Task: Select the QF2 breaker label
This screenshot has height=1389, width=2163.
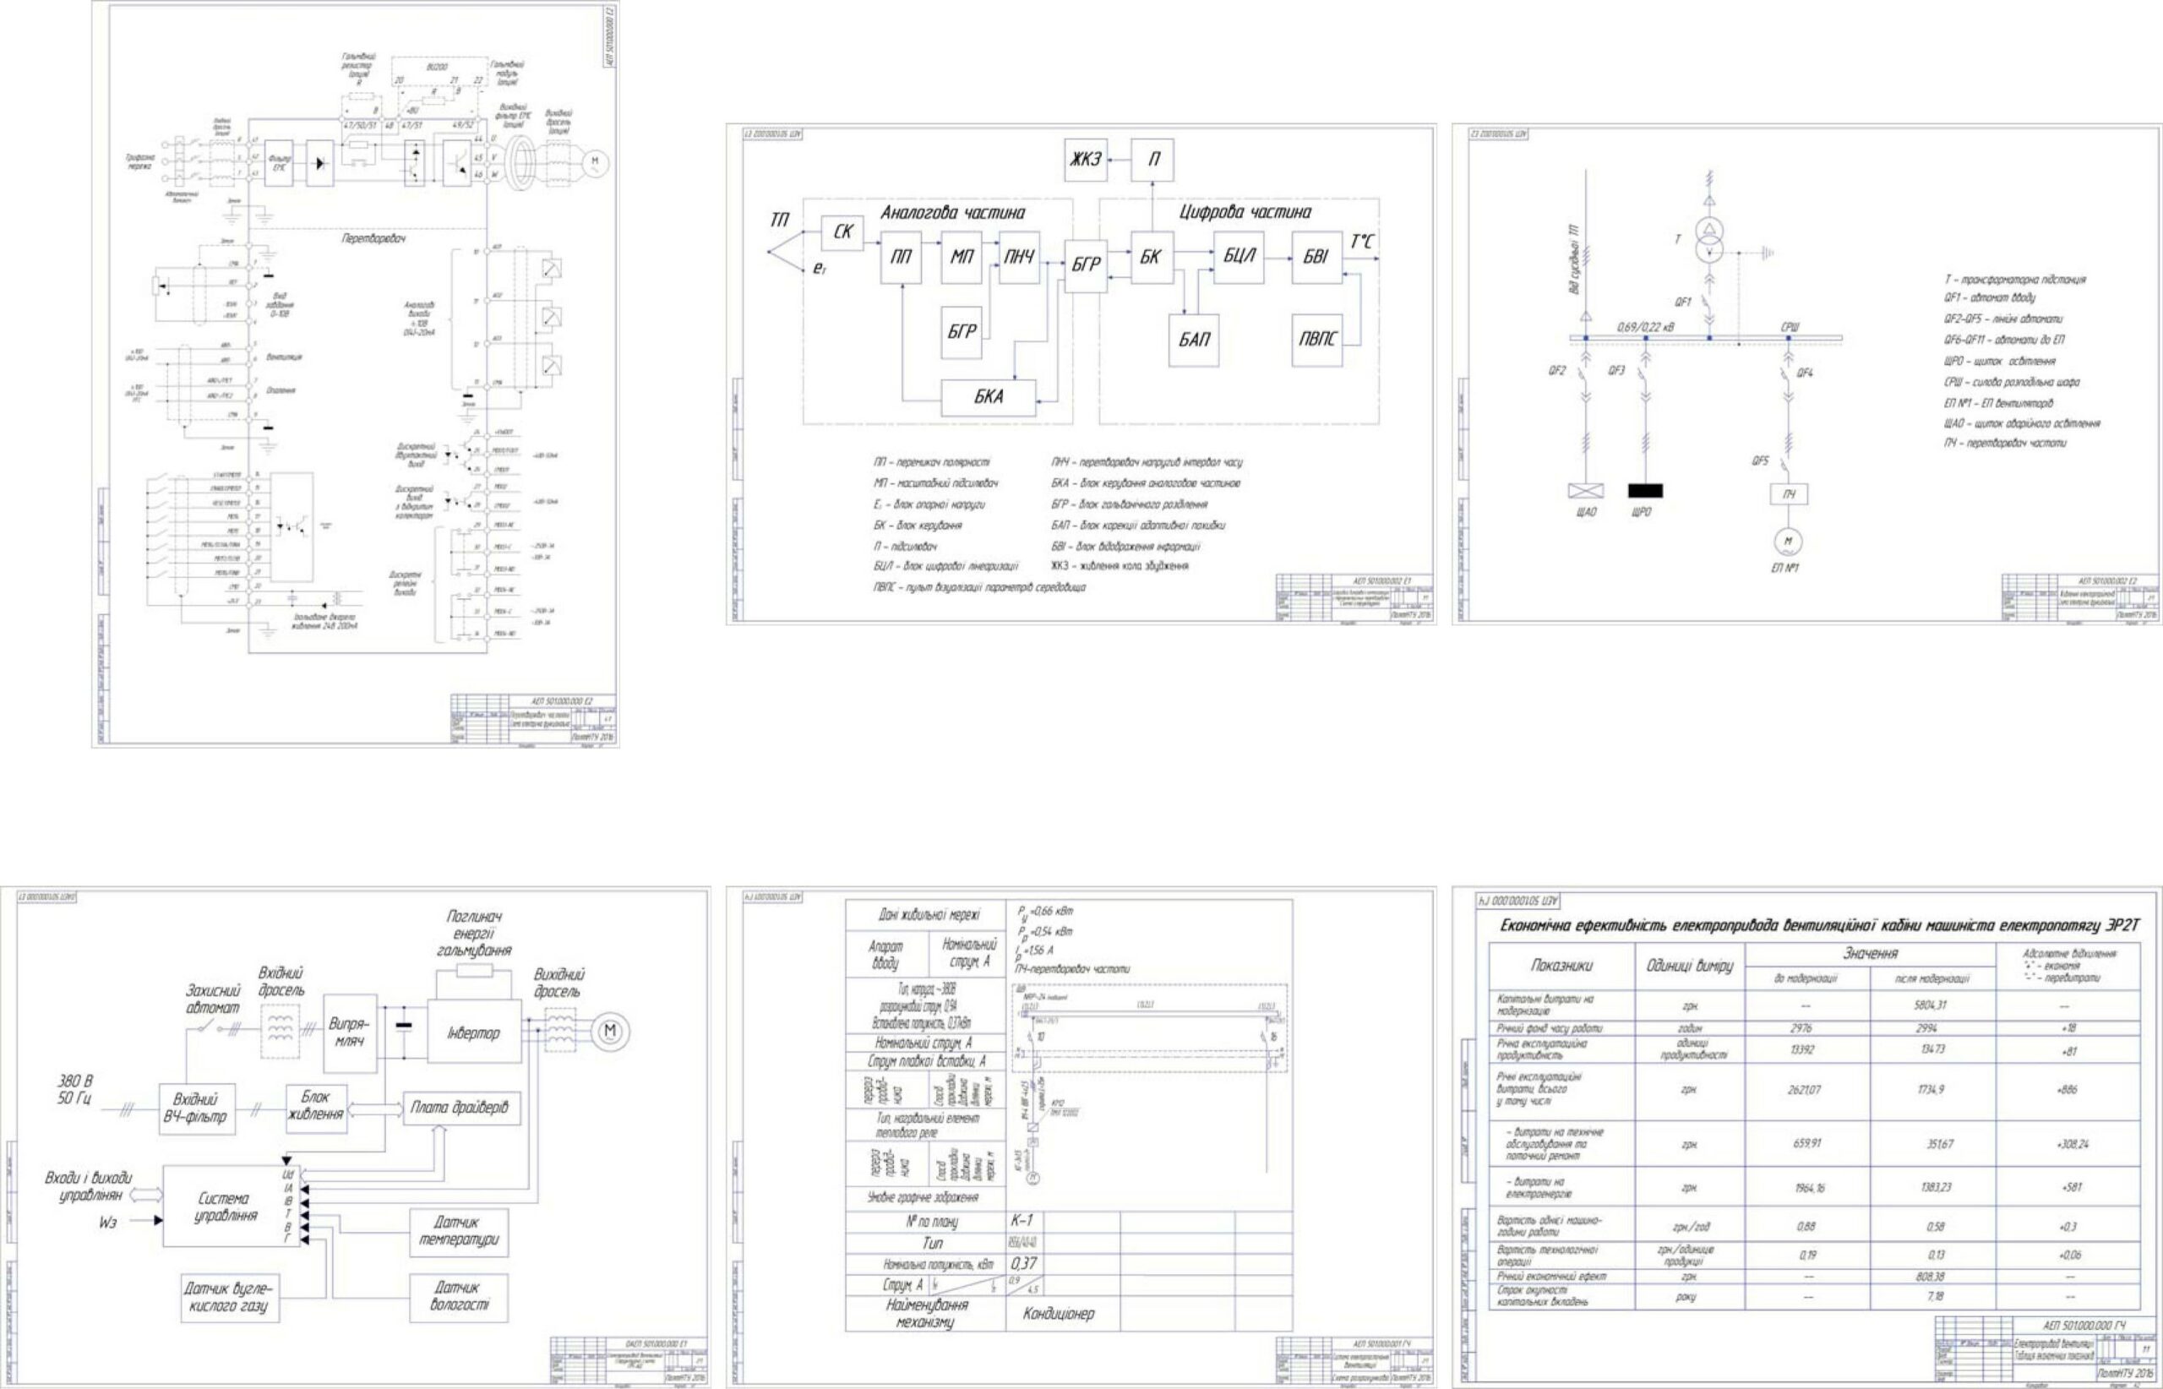Action: click(x=1557, y=371)
